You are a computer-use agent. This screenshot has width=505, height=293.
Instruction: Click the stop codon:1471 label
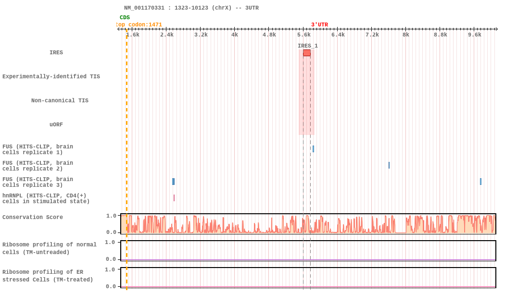pyautogui.click(x=139, y=24)
